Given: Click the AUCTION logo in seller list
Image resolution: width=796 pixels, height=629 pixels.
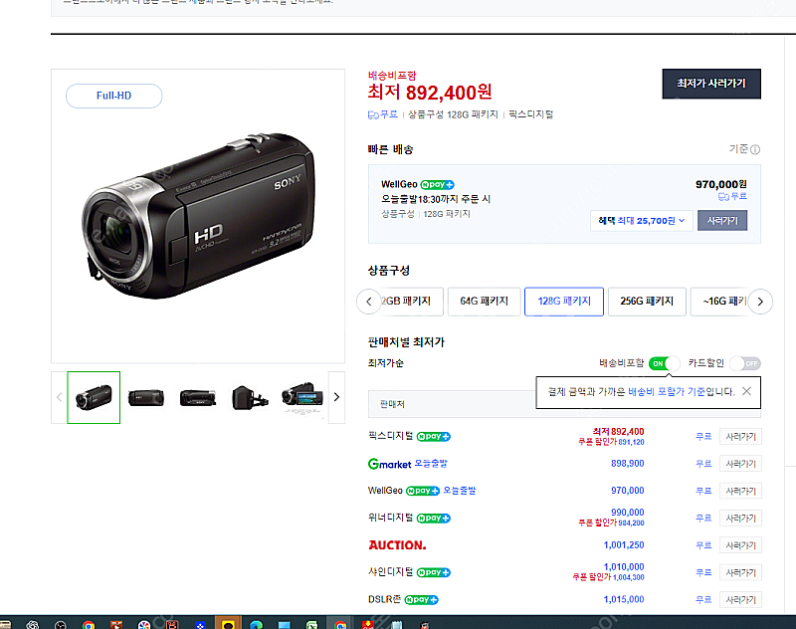Looking at the screenshot, I should point(397,545).
